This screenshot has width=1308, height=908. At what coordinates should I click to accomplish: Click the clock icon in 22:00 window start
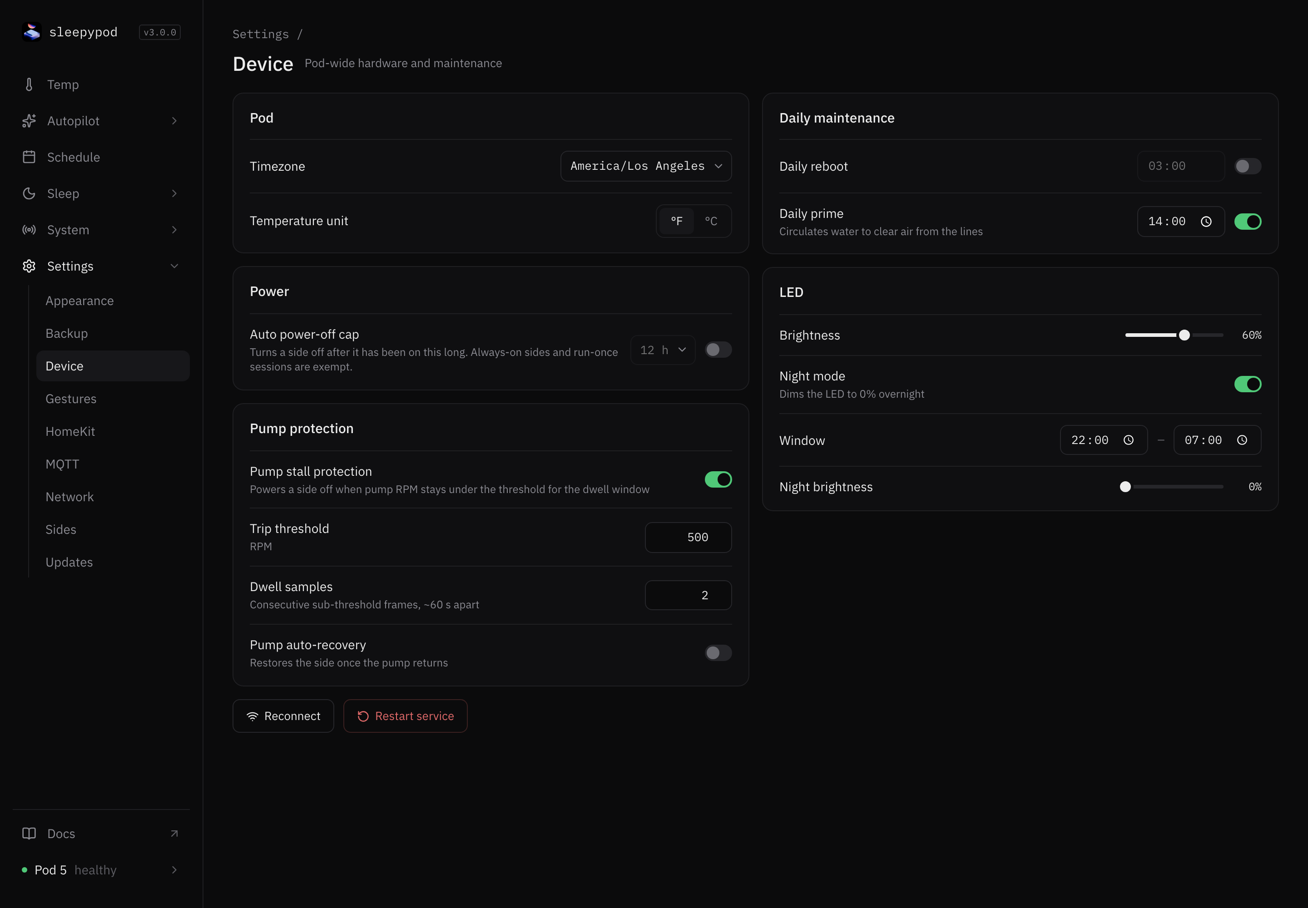(1128, 440)
